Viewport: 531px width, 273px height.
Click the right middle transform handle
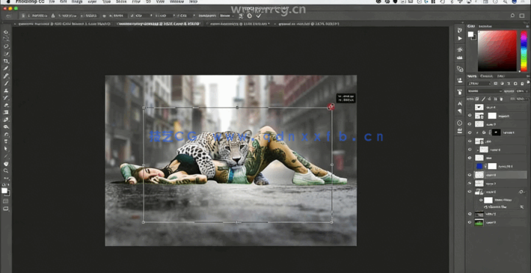click(331, 165)
